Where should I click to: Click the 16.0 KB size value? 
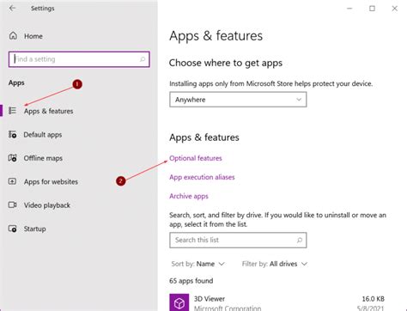[x=373, y=299]
